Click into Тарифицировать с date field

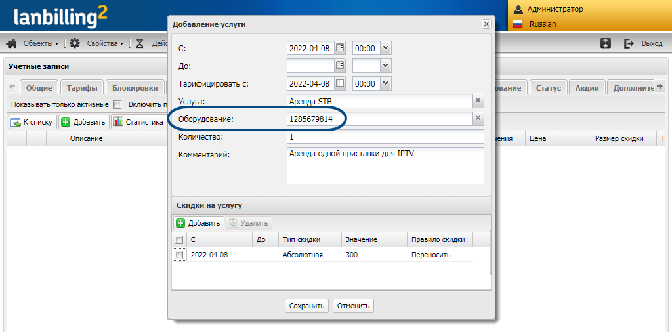(x=310, y=83)
